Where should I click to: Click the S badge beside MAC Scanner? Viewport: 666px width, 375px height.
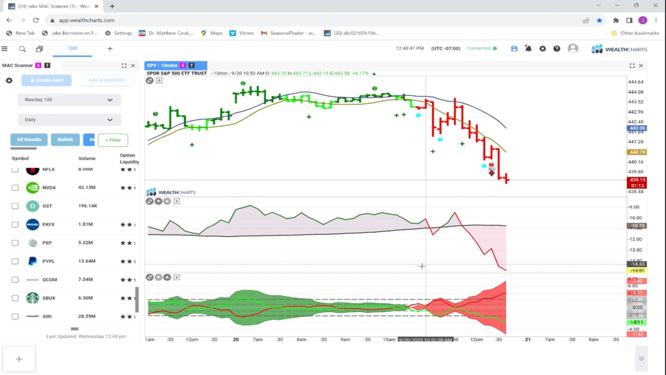pyautogui.click(x=39, y=65)
